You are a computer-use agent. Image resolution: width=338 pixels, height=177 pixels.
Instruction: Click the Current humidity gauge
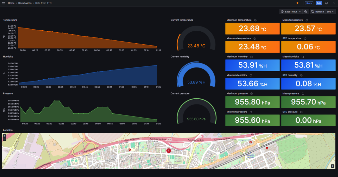[x=196, y=75]
